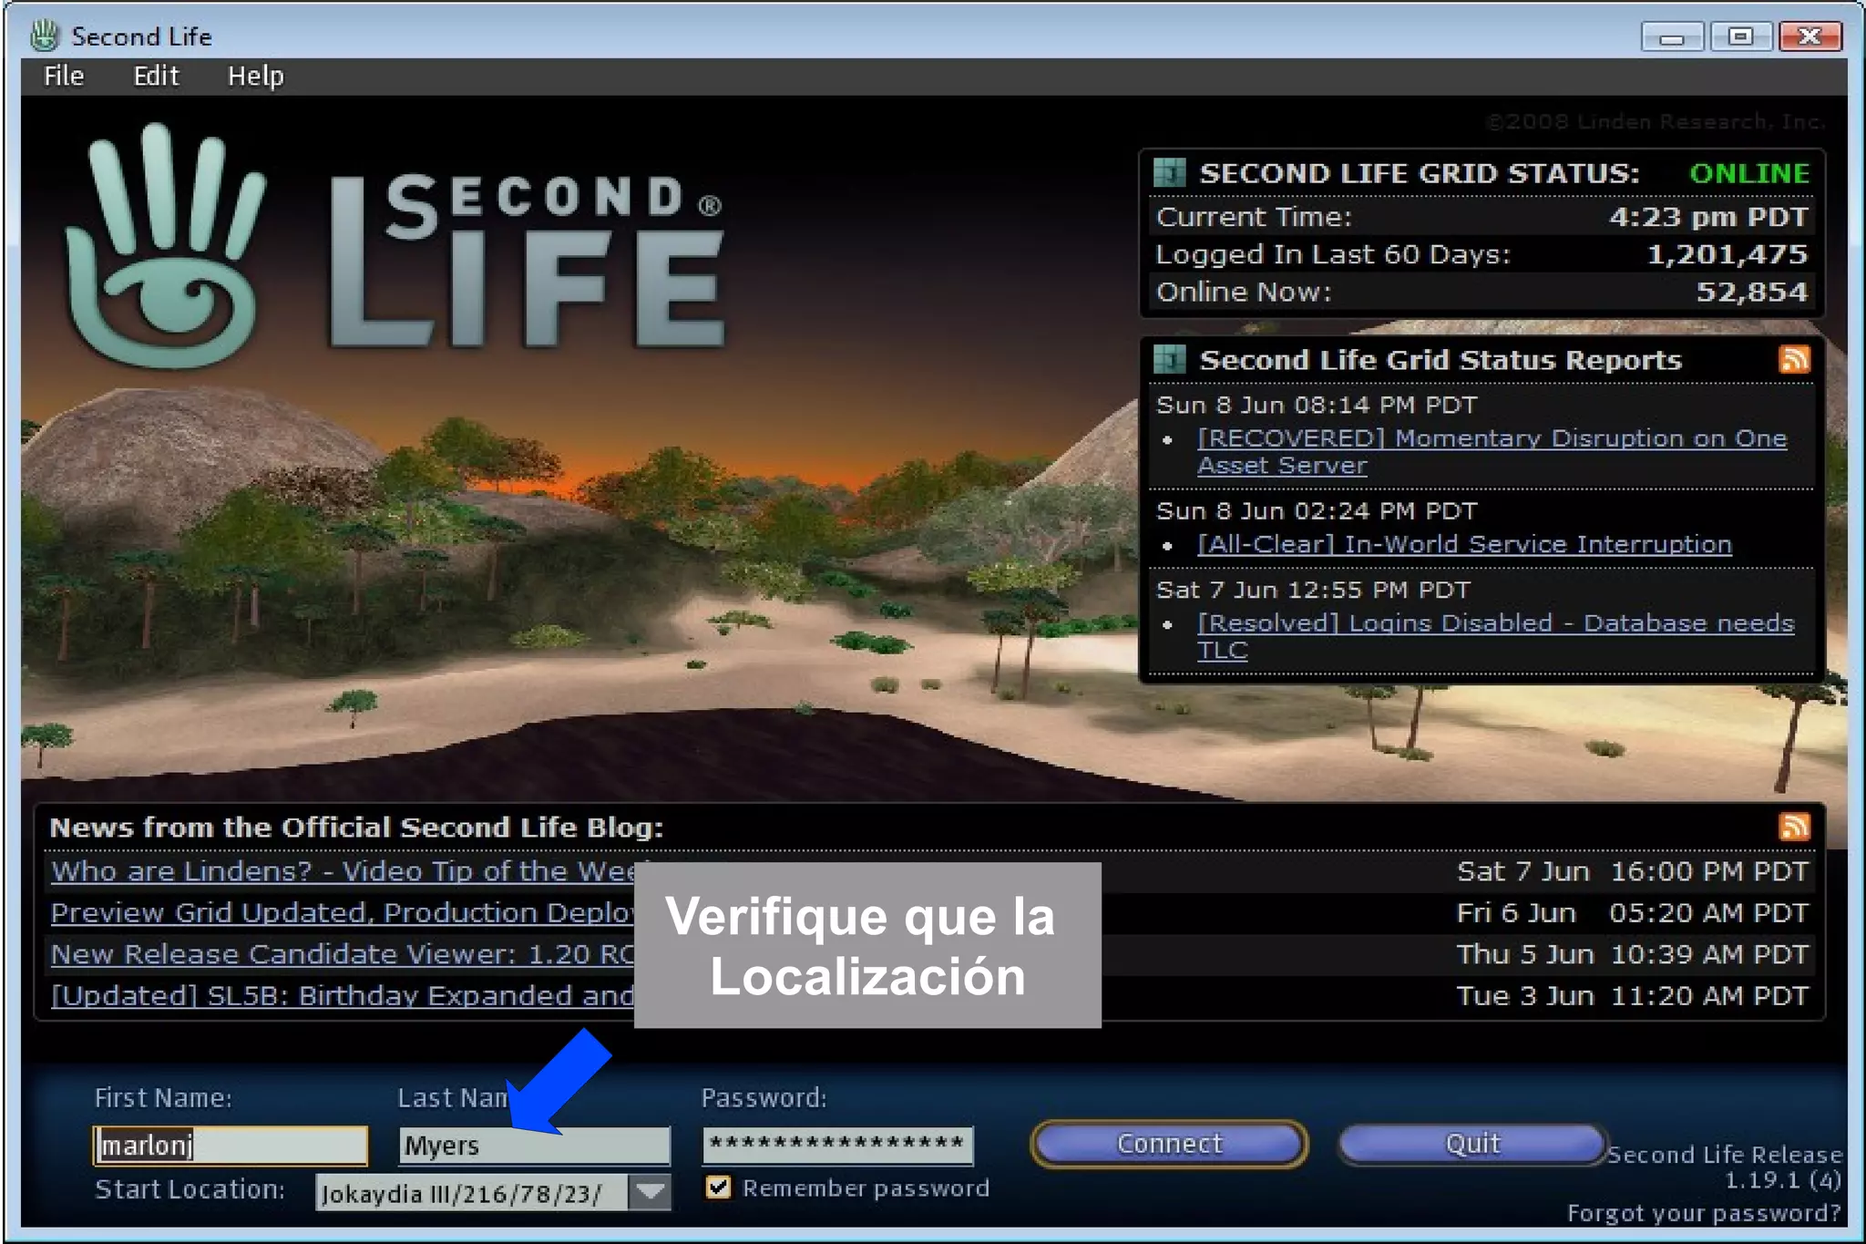Click the report date Sun 8 Jun 02:24 PM PDT
The width and height of the screenshot is (1866, 1244).
click(x=1316, y=511)
